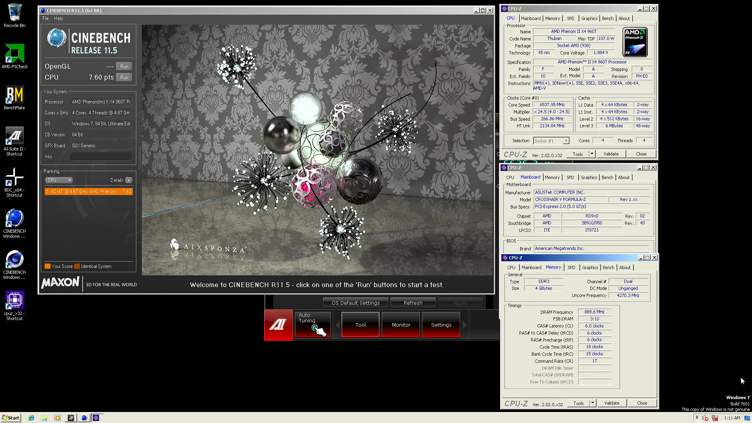Open AMD PSCheck desktop shortcut
The width and height of the screenshot is (752, 423).
tap(14, 56)
